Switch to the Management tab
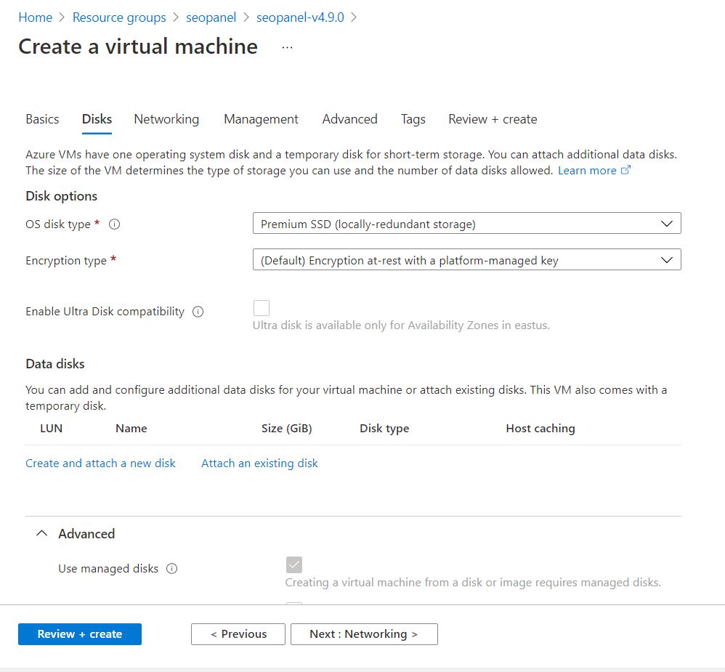This screenshot has height=672, width=725. 261,119
